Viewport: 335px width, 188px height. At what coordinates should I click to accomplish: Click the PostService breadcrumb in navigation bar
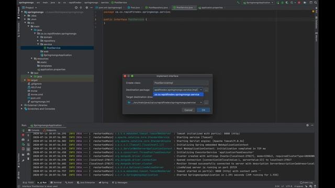(119, 3)
